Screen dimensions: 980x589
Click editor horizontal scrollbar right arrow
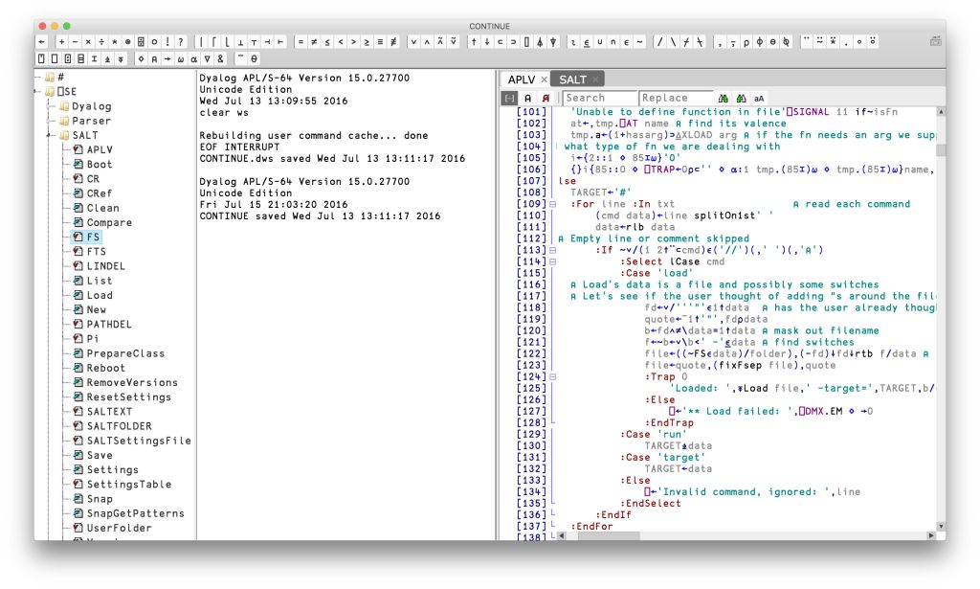point(931,536)
